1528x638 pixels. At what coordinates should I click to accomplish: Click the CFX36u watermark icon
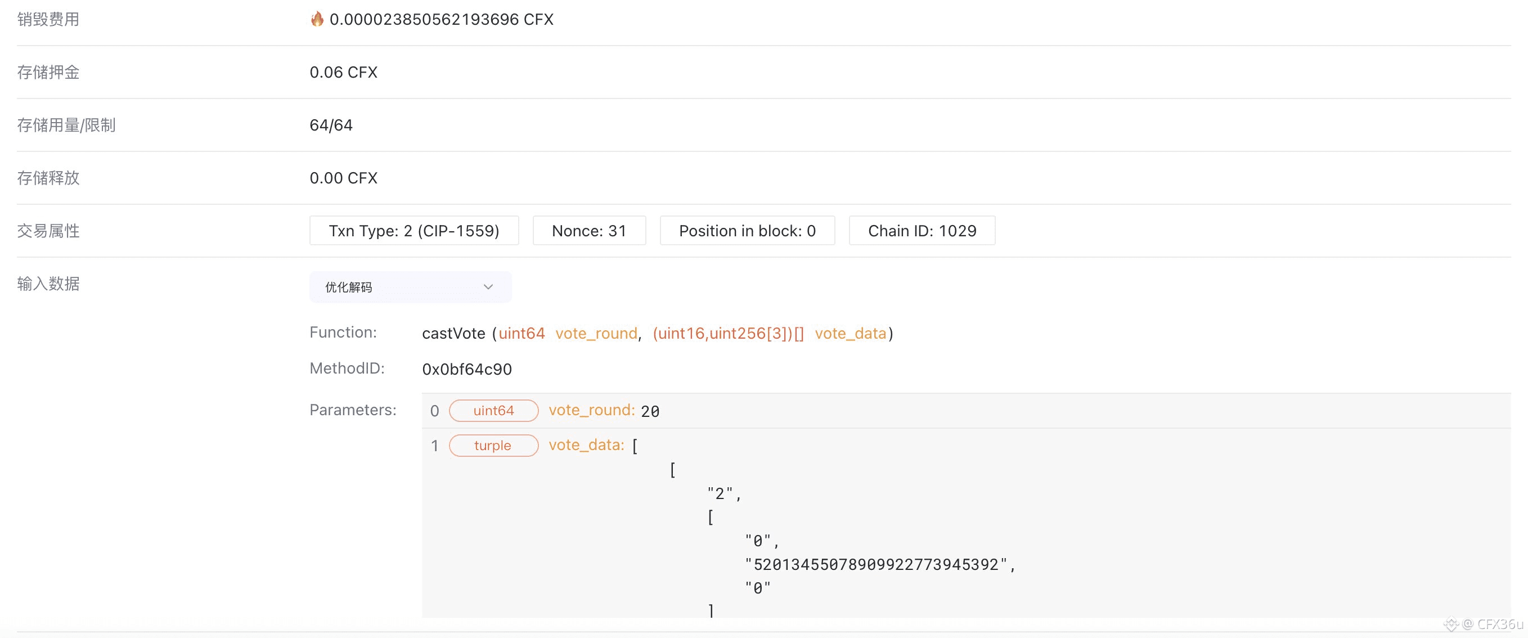[1451, 624]
